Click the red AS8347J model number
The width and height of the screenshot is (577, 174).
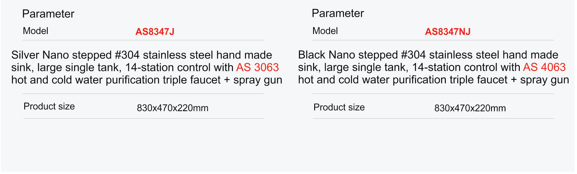[155, 32]
